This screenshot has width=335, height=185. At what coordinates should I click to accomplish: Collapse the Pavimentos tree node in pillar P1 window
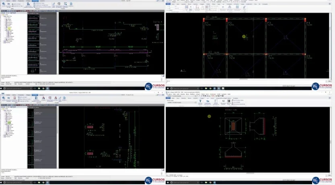(5, 124)
